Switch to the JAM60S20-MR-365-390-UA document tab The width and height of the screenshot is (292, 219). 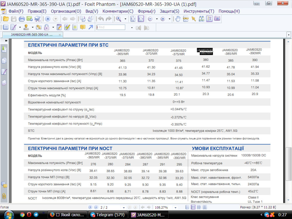(32, 34)
